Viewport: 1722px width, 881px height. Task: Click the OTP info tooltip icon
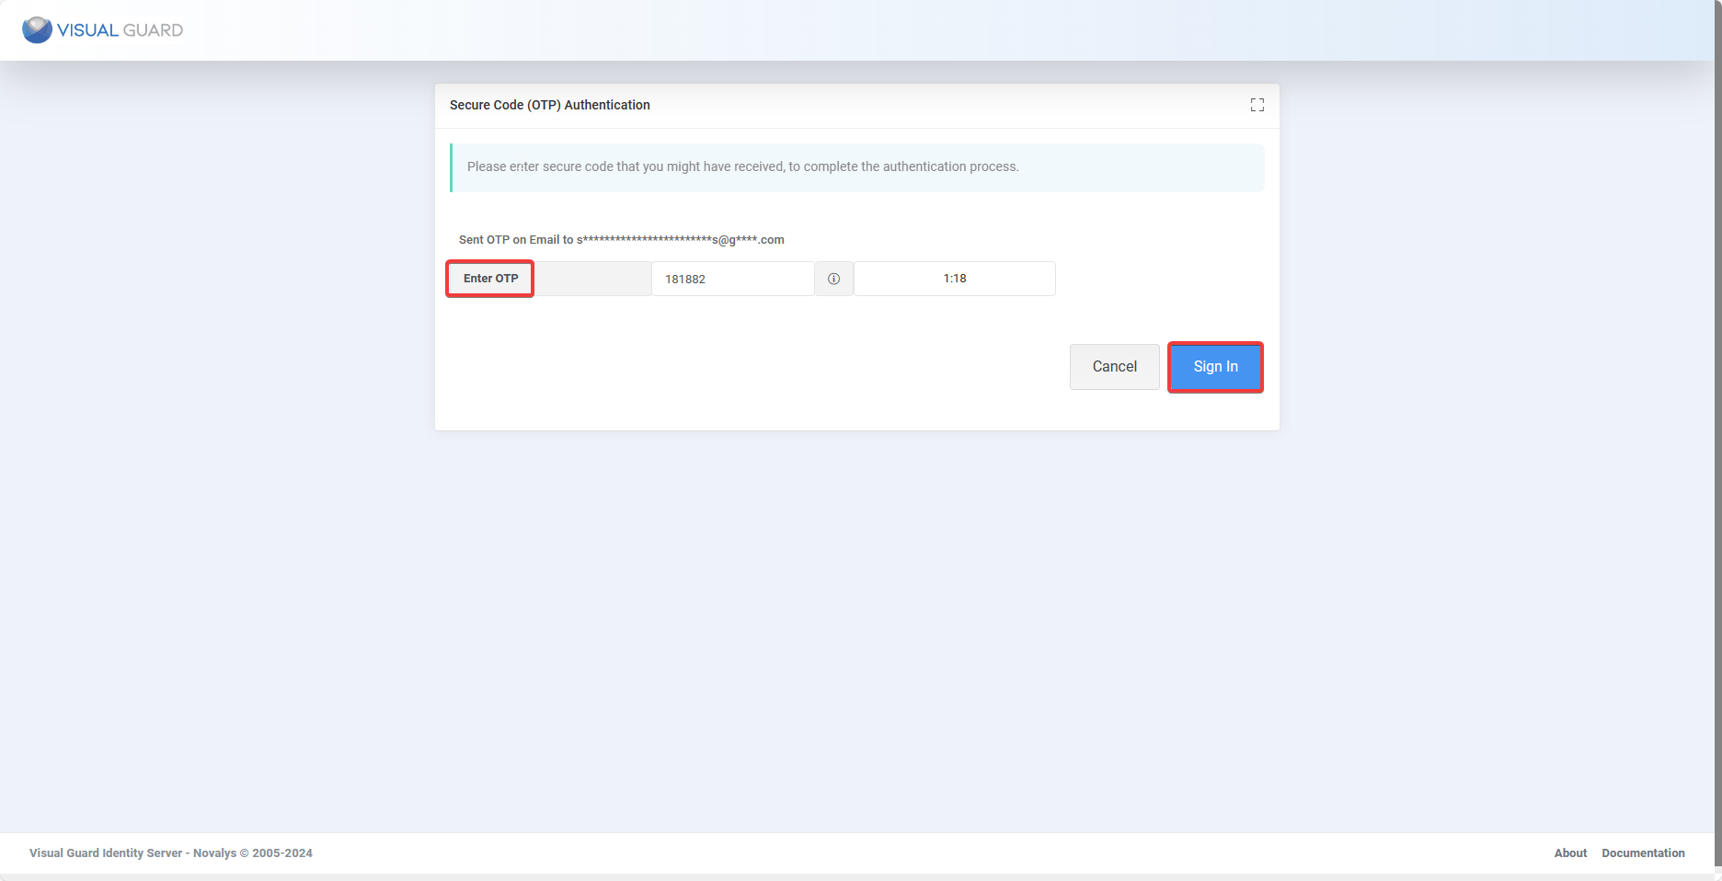point(833,278)
